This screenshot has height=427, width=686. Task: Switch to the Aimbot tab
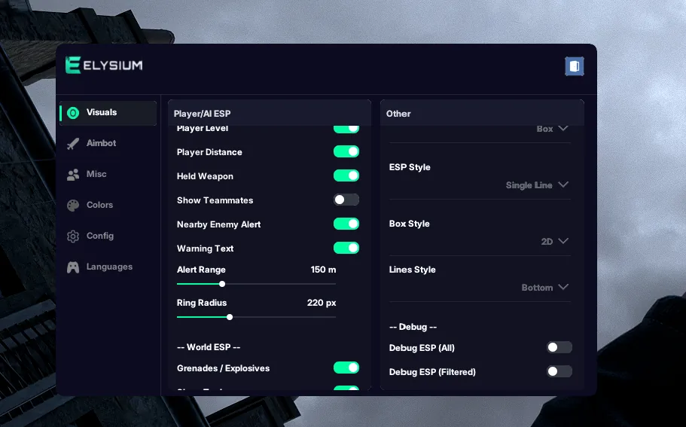pos(108,144)
